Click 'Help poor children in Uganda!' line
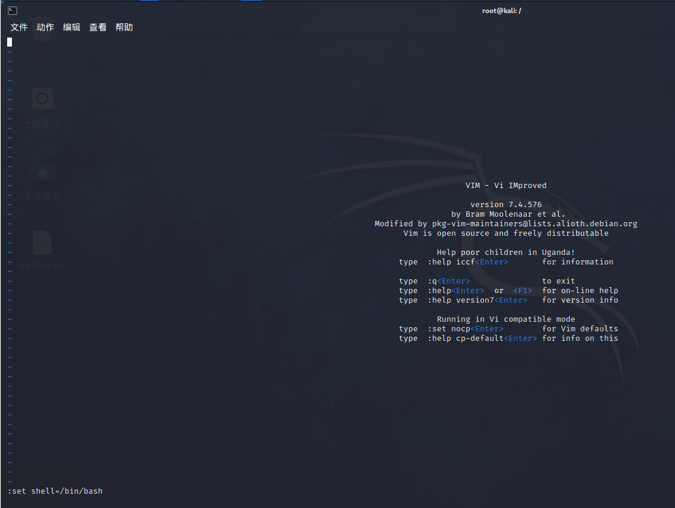 506,253
